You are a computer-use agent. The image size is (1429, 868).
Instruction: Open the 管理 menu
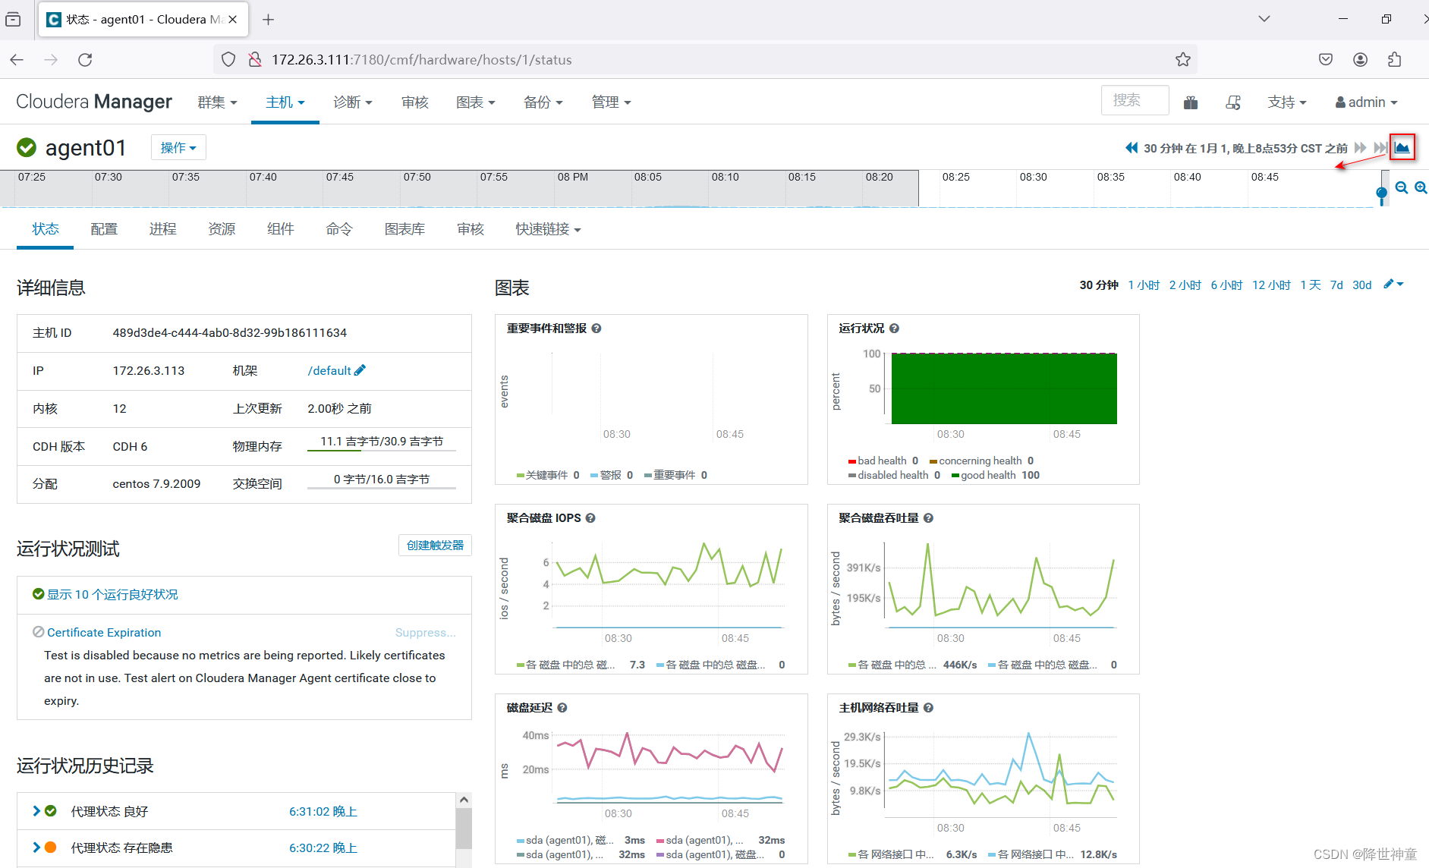click(x=612, y=102)
